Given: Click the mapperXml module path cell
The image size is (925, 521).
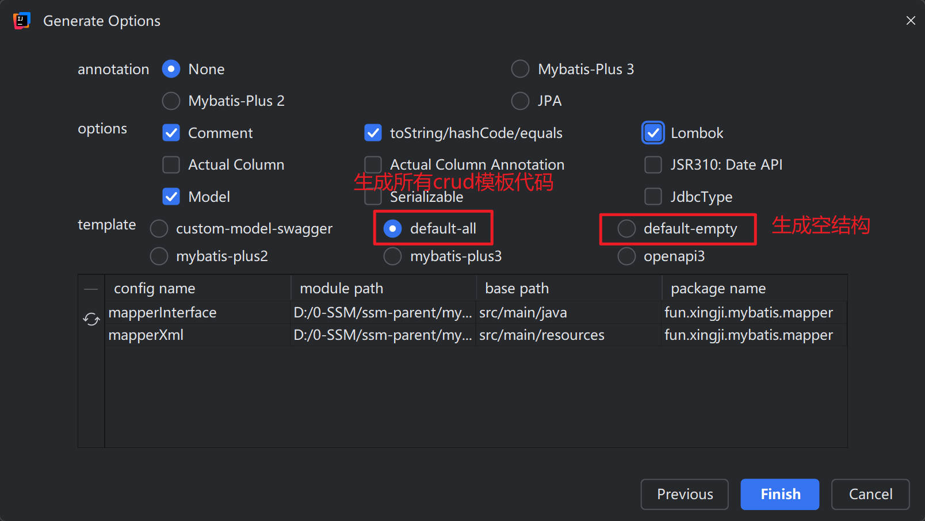Looking at the screenshot, I should tap(383, 335).
